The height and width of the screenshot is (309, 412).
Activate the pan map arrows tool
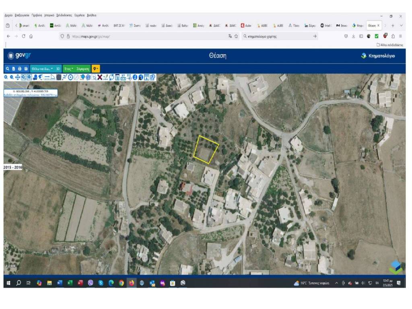[18, 77]
